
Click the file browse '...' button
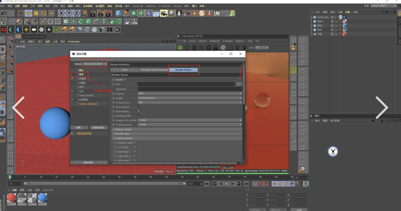click(239, 84)
